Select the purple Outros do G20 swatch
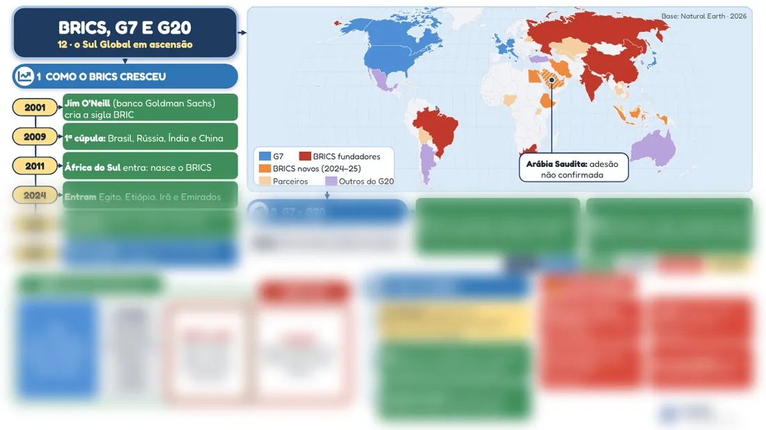The width and height of the screenshot is (766, 430). click(x=331, y=181)
